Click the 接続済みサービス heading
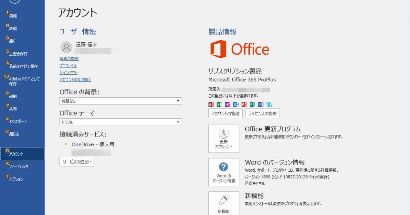The width and height of the screenshot is (410, 215). coord(83,134)
